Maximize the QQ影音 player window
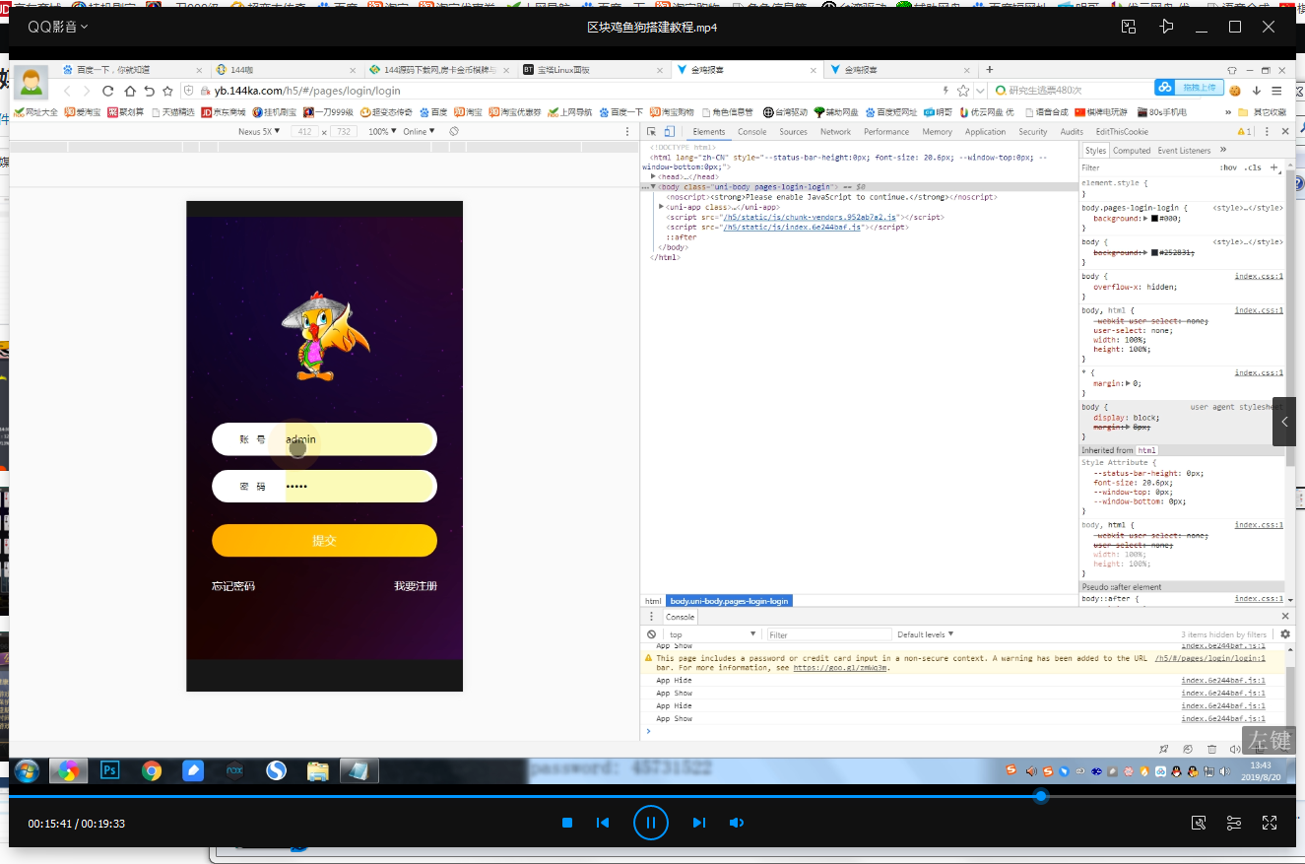 pyautogui.click(x=1235, y=27)
